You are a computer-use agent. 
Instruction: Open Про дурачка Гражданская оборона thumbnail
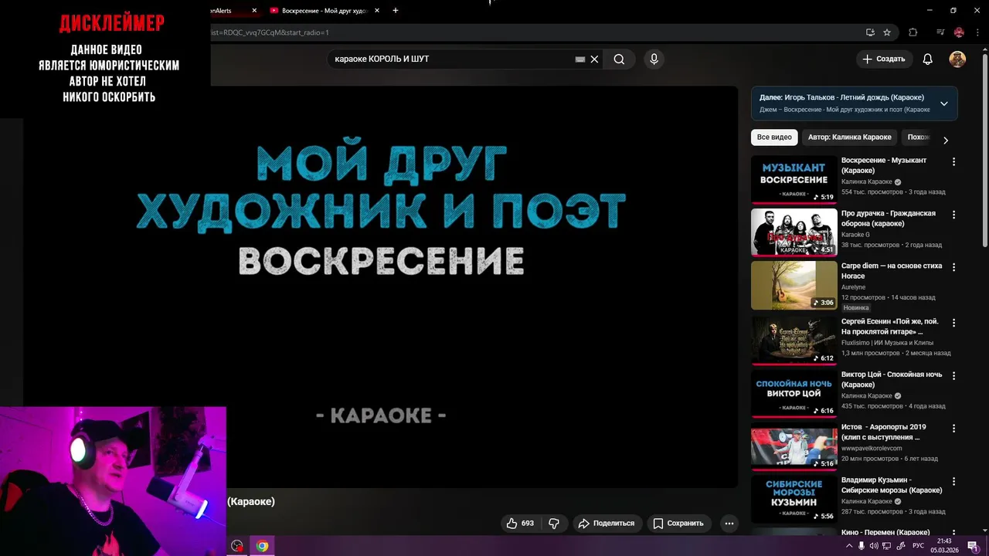coord(794,232)
